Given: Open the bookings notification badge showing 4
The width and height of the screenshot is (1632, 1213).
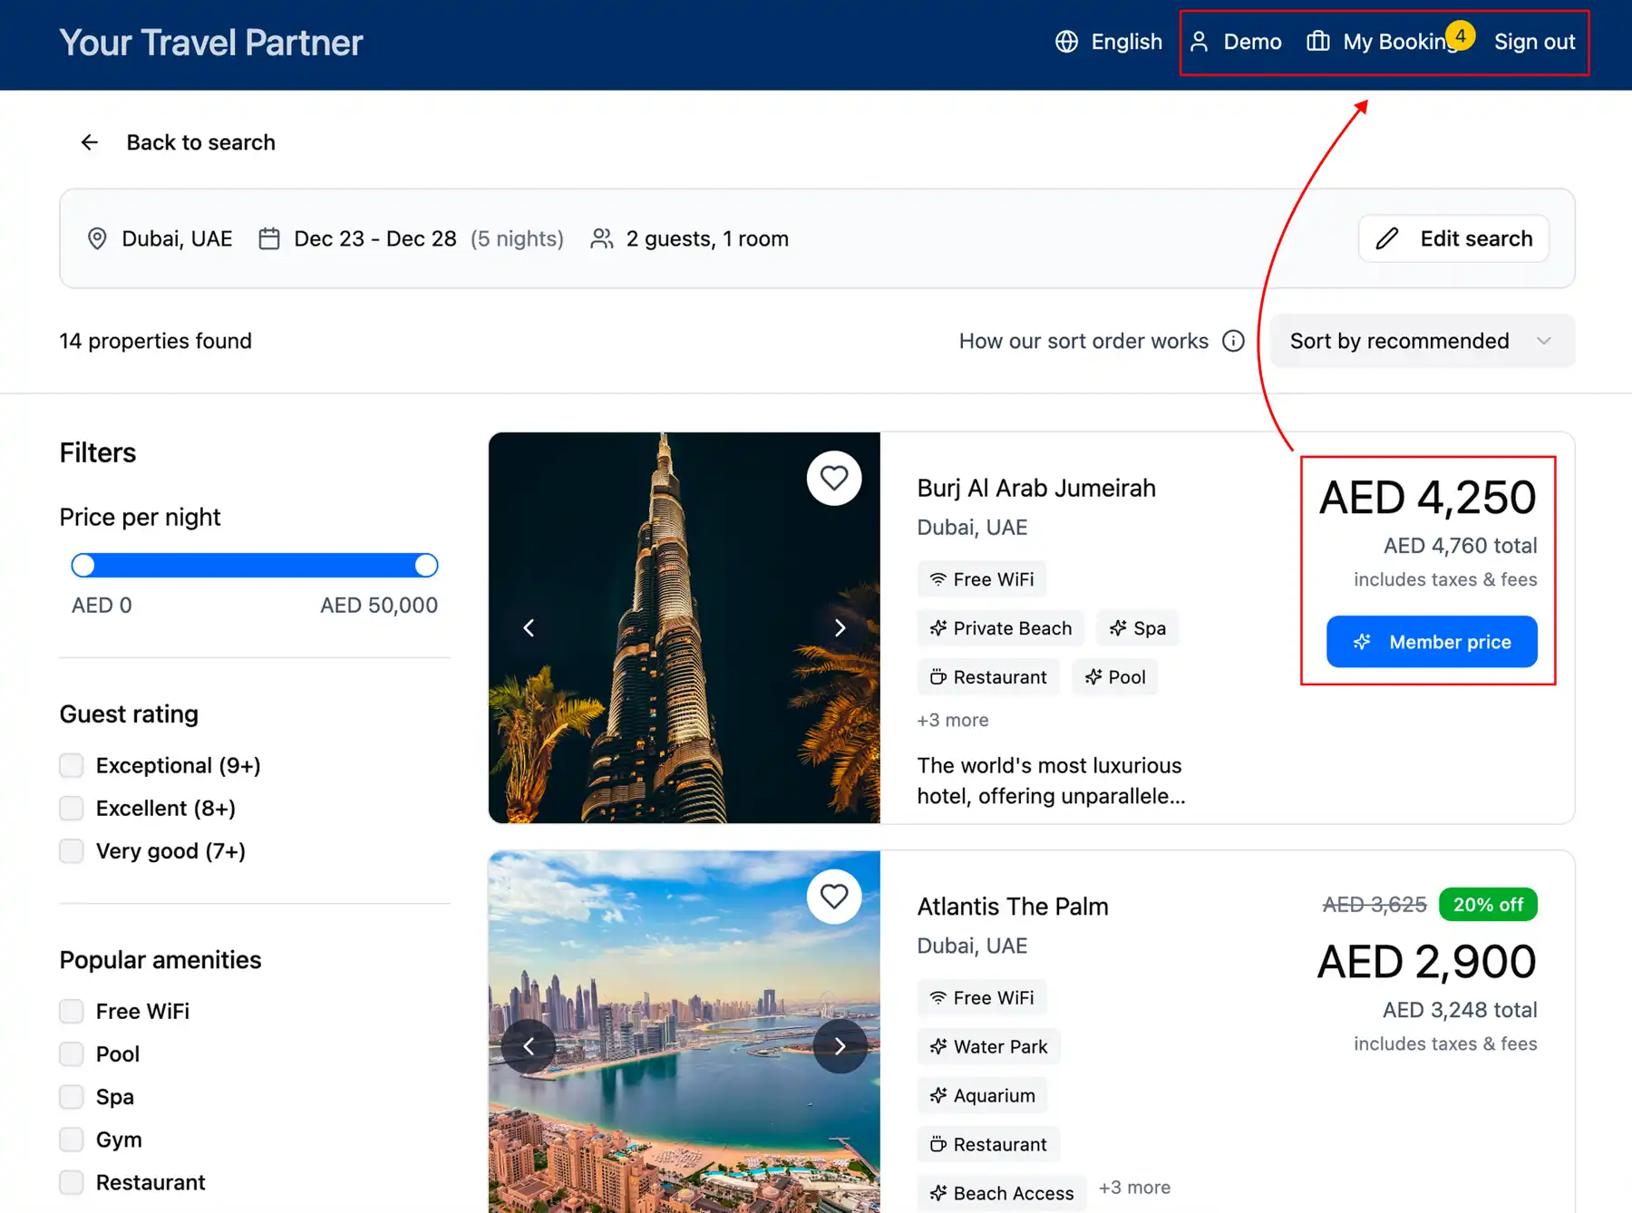Looking at the screenshot, I should pyautogui.click(x=1460, y=35).
